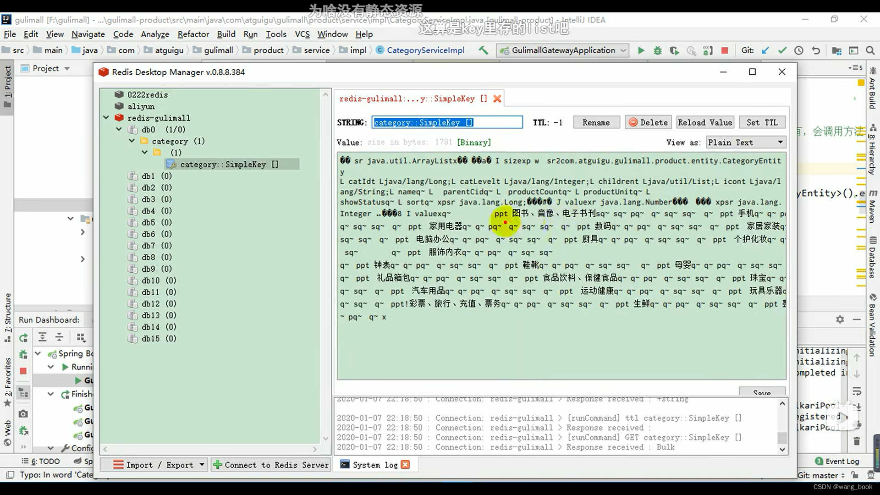Close the redis-gulimall SimpleKey tab
Image resolution: width=880 pixels, height=495 pixels.
[497, 99]
